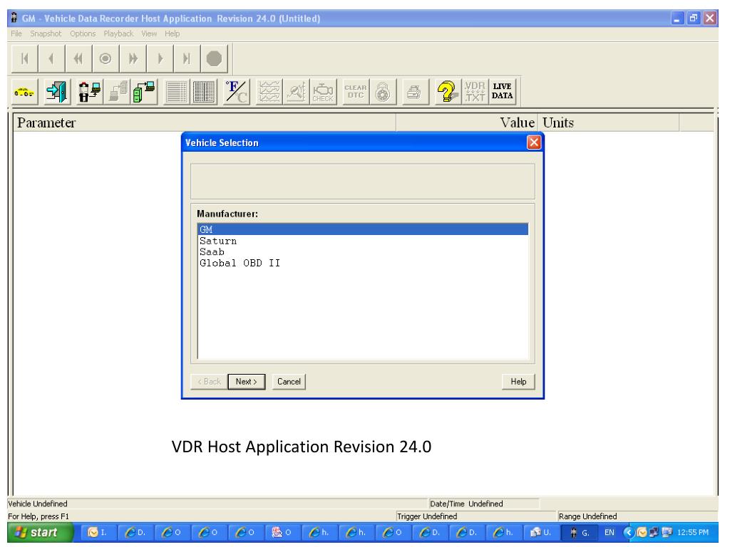Click the yellow car vehicle selection icon
Image resolution: width=730 pixels, height=547 pixels.
[25, 92]
